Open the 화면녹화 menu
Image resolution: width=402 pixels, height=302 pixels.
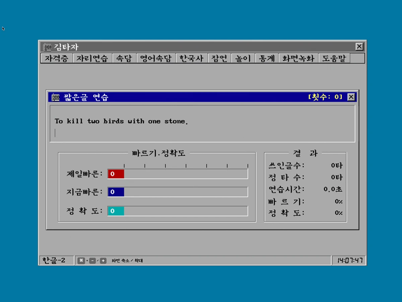(x=298, y=58)
